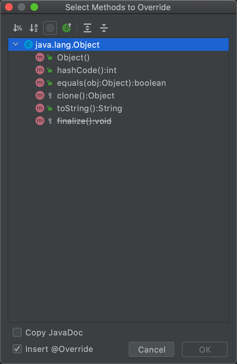Click the method icon beside hashCode
Viewport: 237px width, 364px height.
point(40,70)
